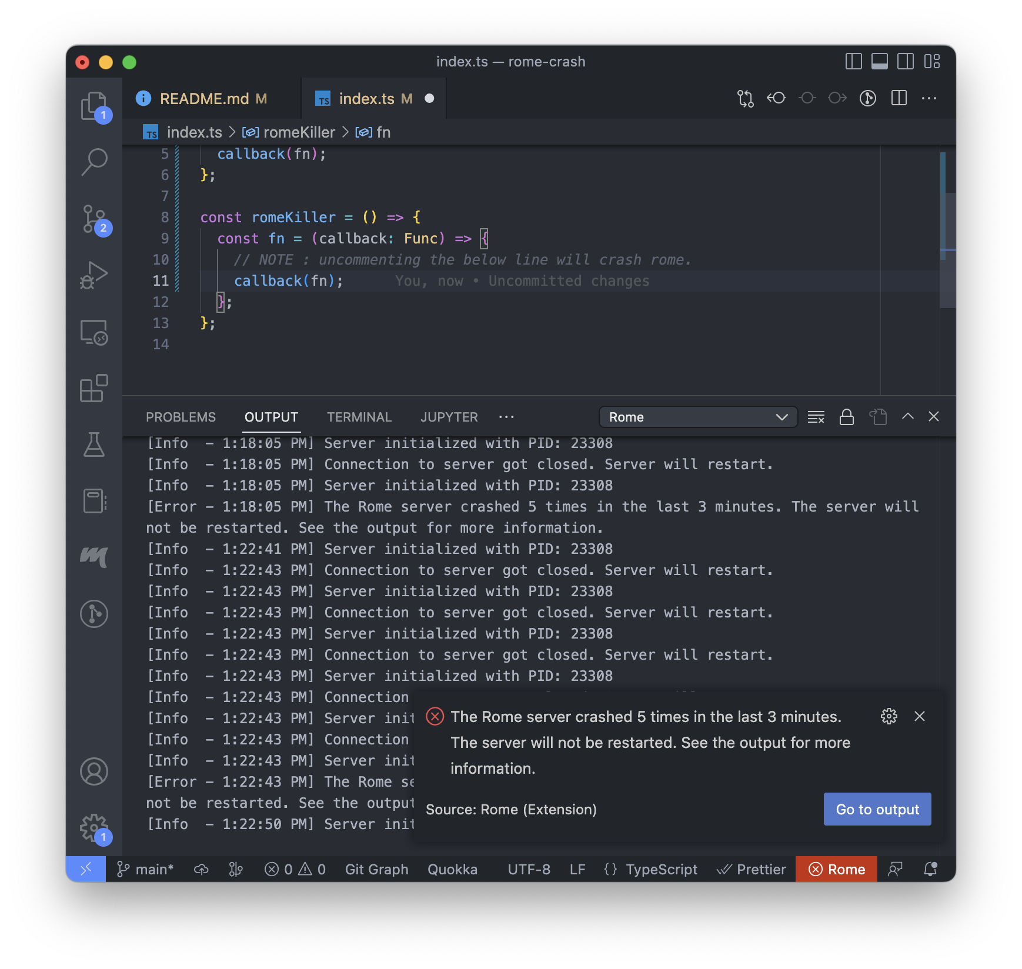Open the Rome output channel dropdown
1022x969 pixels.
pyautogui.click(x=698, y=417)
